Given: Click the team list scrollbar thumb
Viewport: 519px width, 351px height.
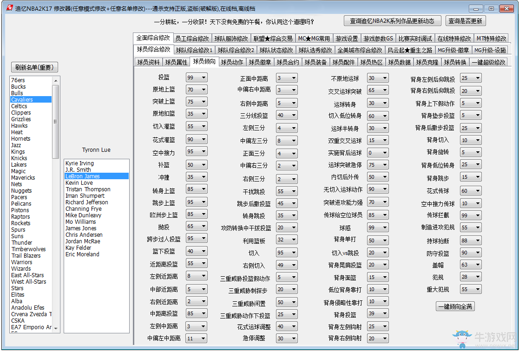Looking at the screenshot, I should pos(56,122).
